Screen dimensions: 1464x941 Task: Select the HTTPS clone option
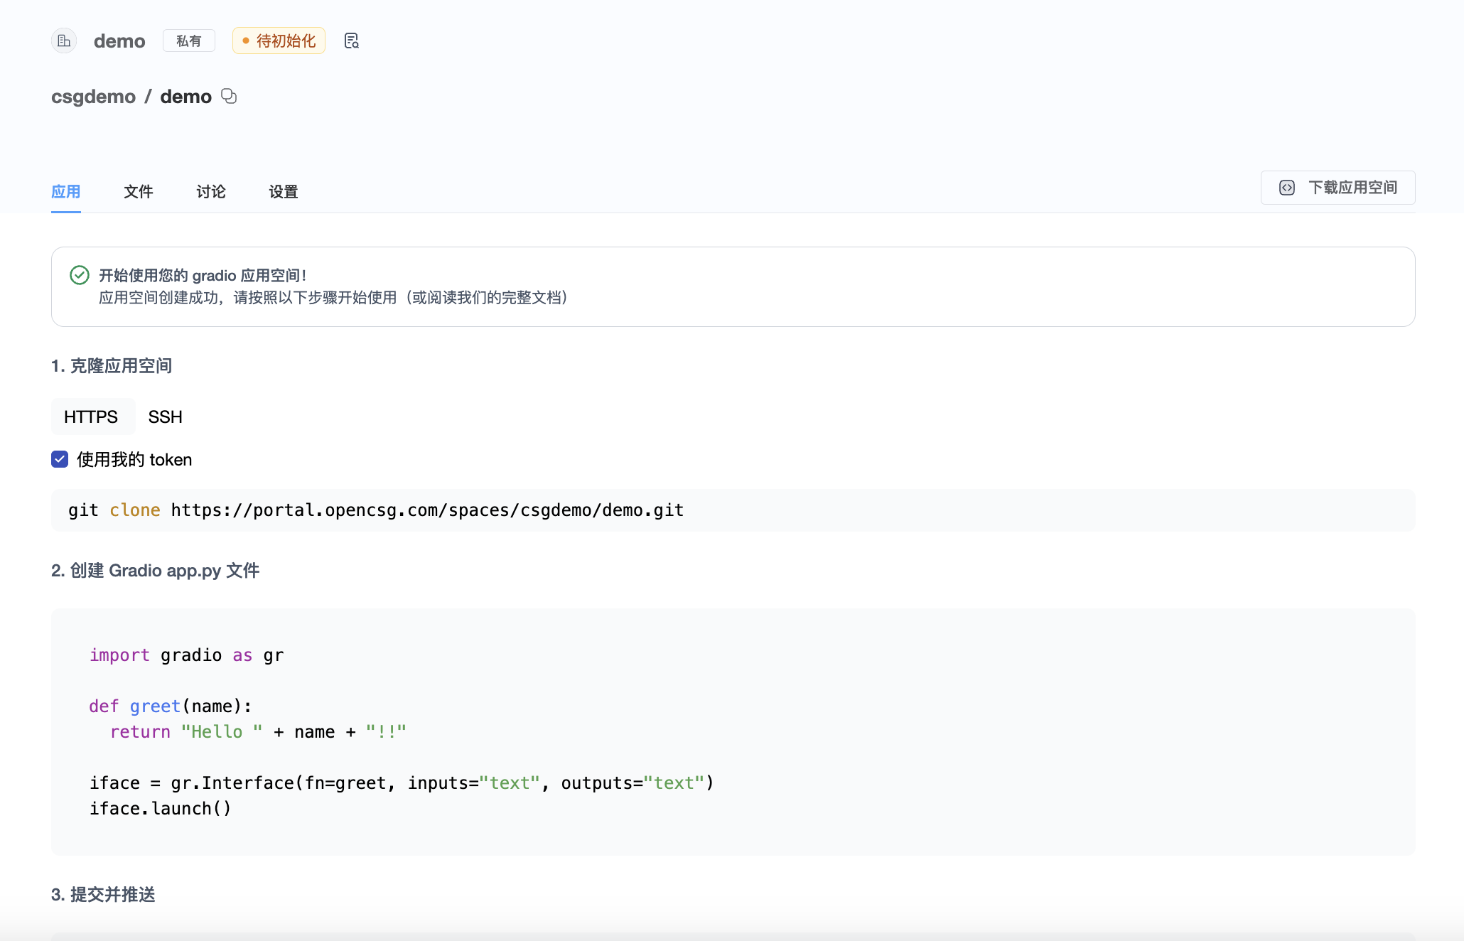coord(91,417)
